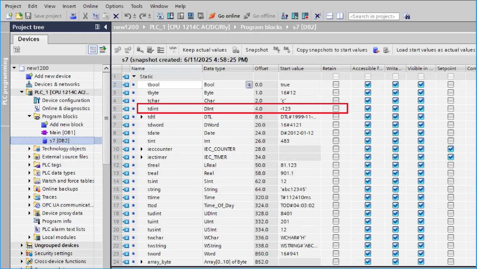Click the Split editor horizontally icon
The width and height of the screenshot is (477, 269).
330,16
